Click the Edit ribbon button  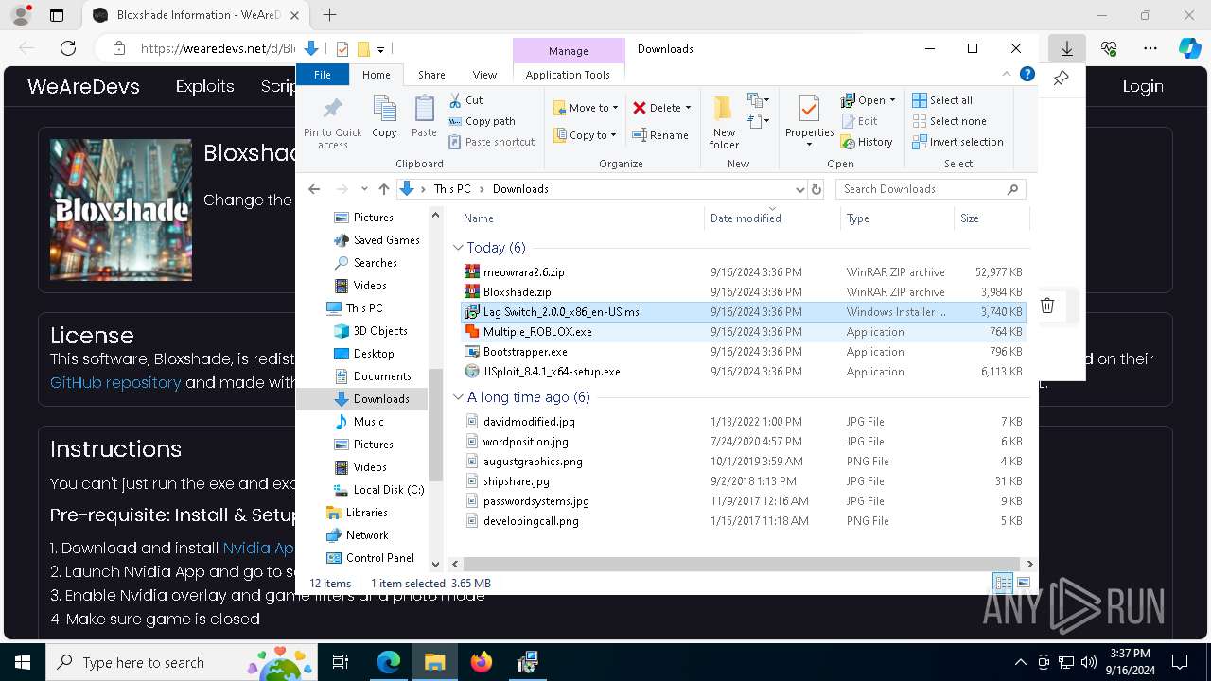coord(859,121)
